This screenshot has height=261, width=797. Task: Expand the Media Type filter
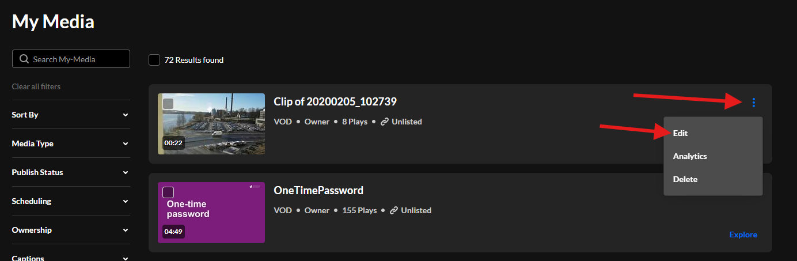coord(126,143)
